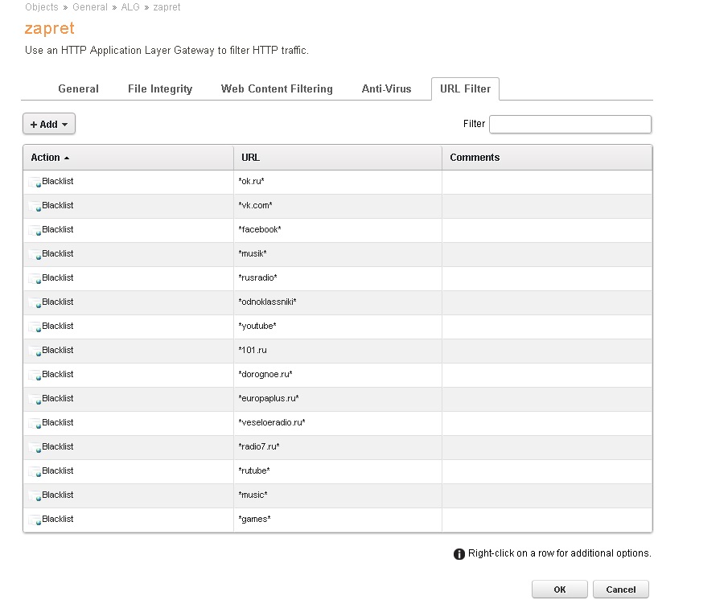This screenshot has width=728, height=604.
Task: Click the Blacklist icon for the *youtube* entry
Action: (35, 327)
